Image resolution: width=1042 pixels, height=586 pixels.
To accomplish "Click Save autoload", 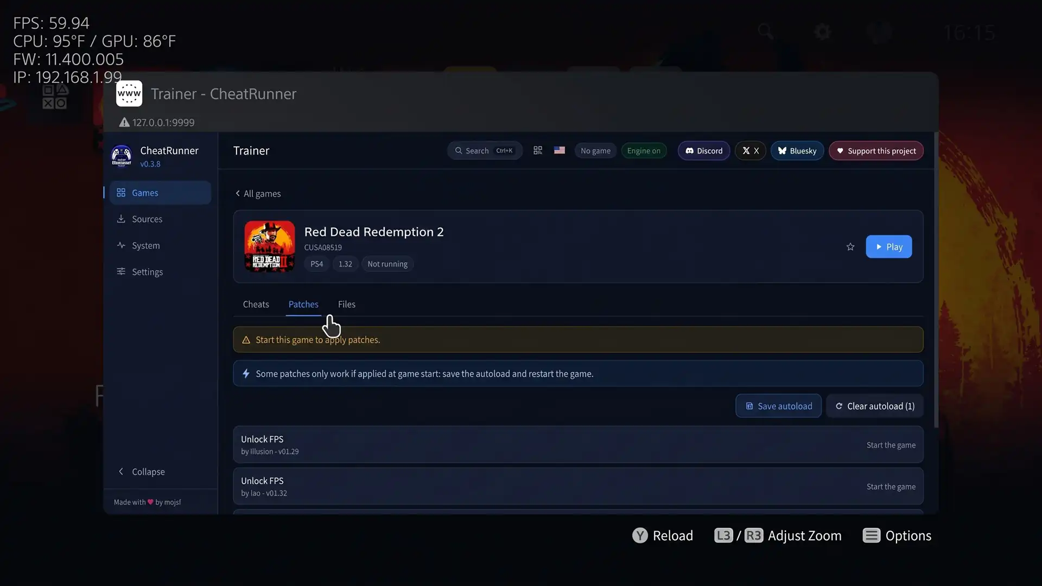I will point(778,406).
